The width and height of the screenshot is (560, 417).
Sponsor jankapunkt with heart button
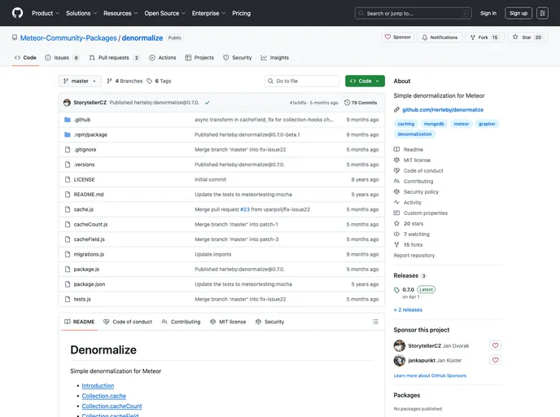click(496, 360)
